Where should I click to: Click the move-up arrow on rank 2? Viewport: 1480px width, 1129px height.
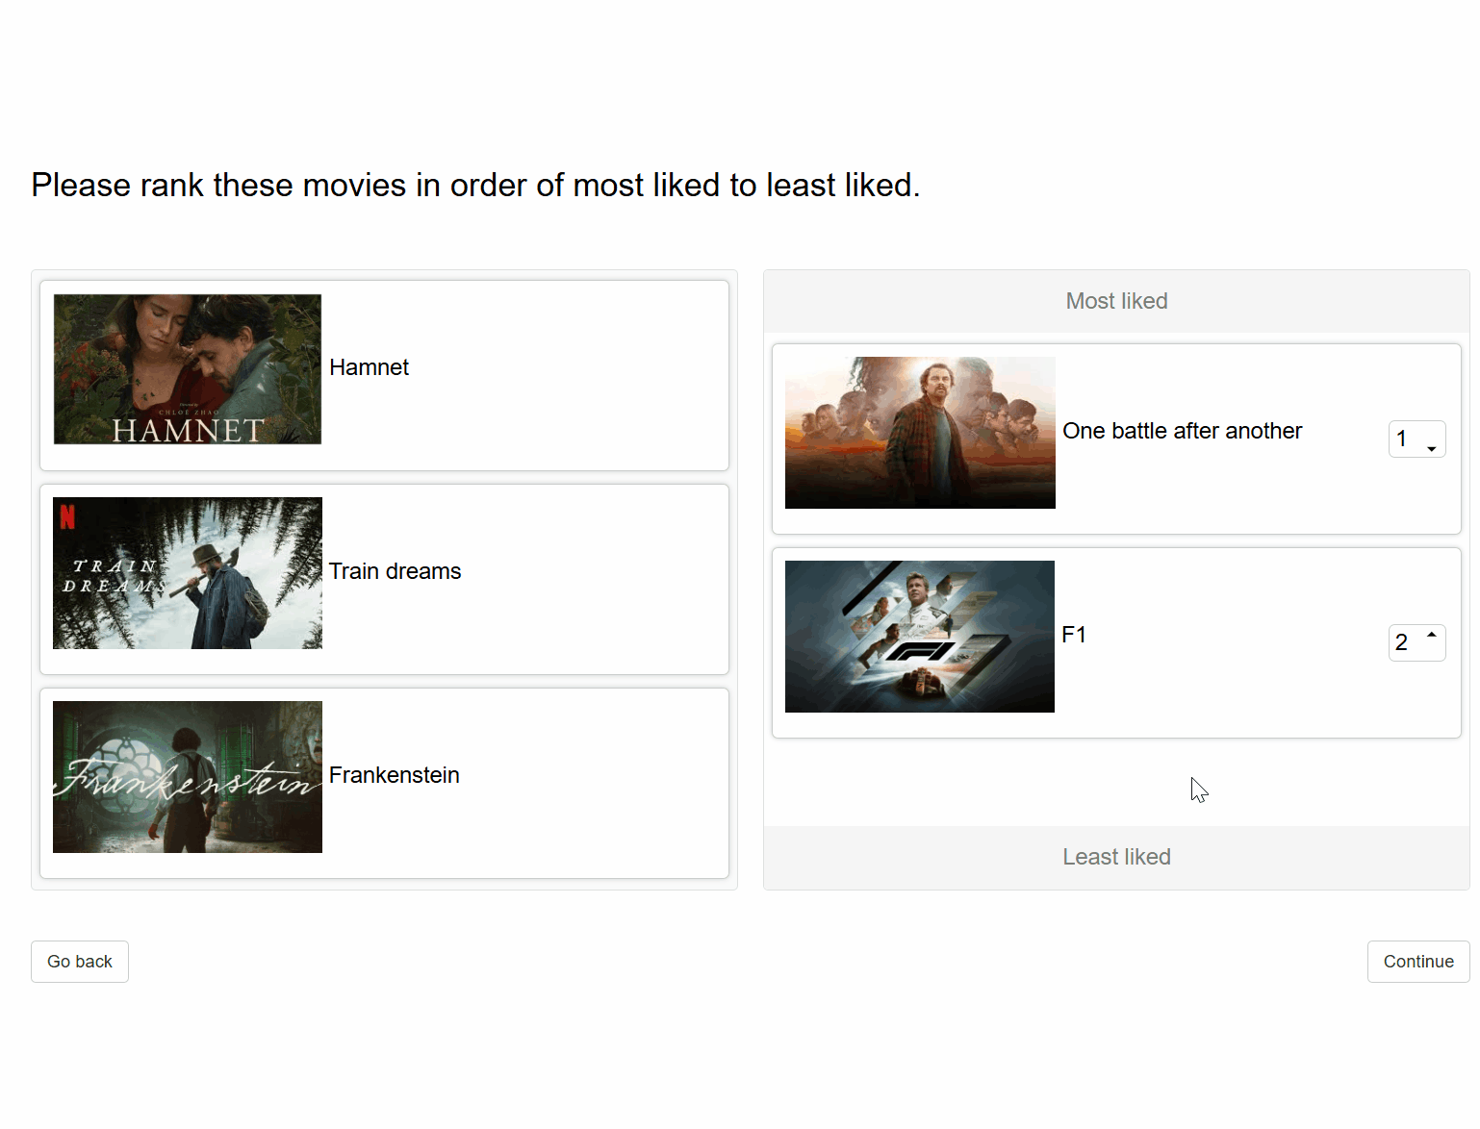pos(1432,635)
